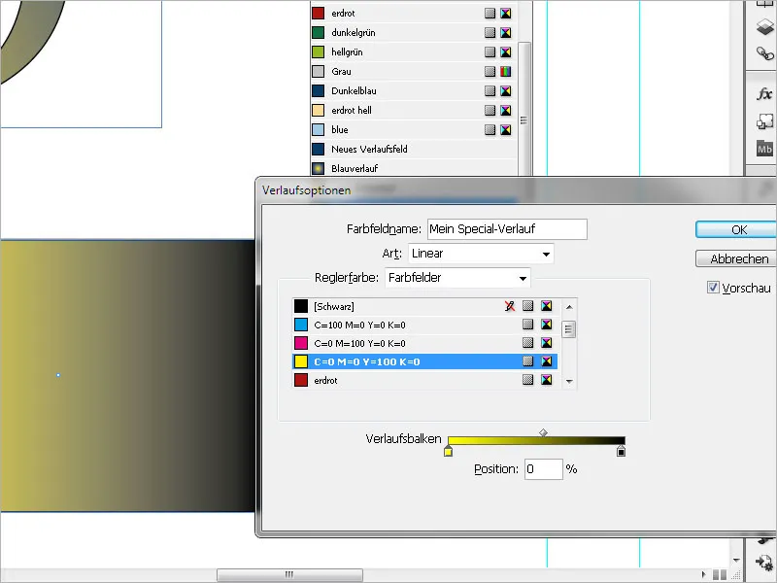
Task: Select the black gradient stop on Verlaufsbalken
Action: pos(621,451)
